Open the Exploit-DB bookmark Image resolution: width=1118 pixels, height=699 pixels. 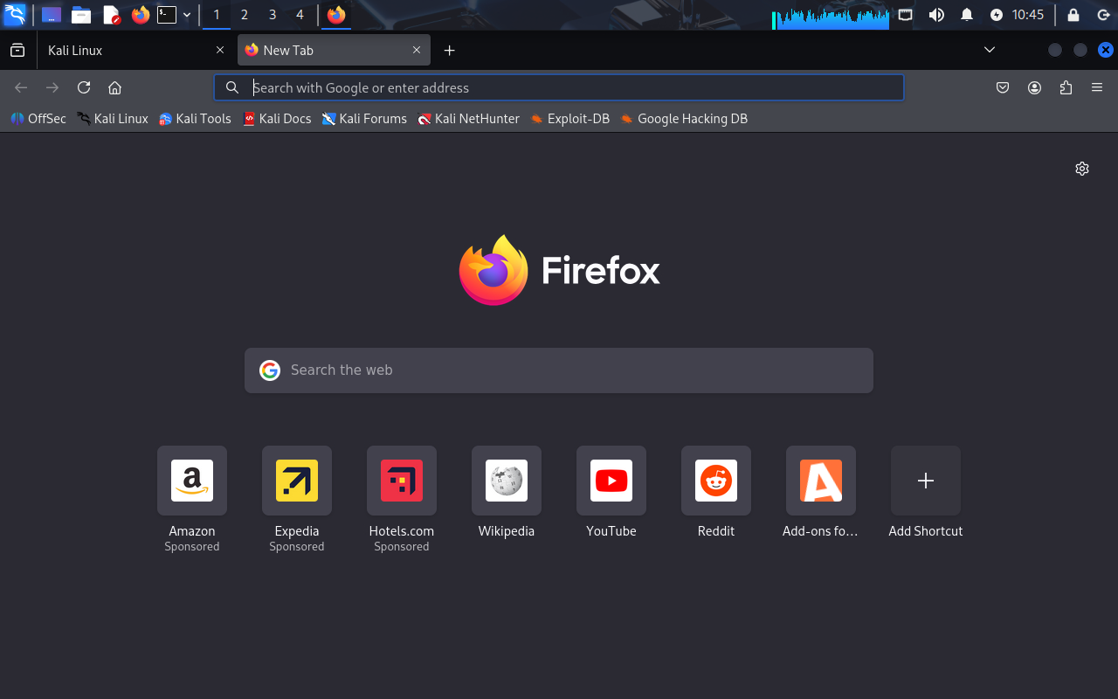coord(569,119)
